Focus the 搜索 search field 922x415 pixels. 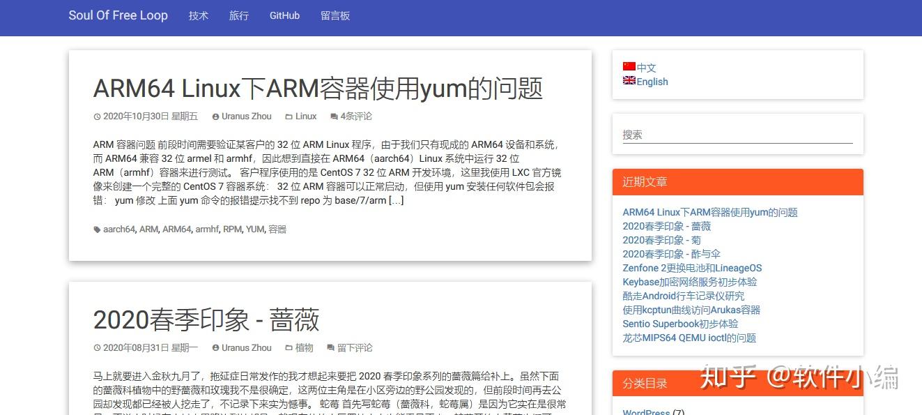(x=737, y=135)
